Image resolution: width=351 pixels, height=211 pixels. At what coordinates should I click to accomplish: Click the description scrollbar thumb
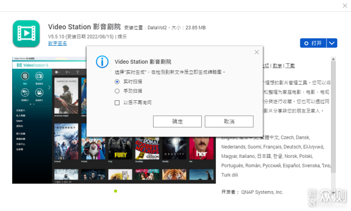point(333,117)
